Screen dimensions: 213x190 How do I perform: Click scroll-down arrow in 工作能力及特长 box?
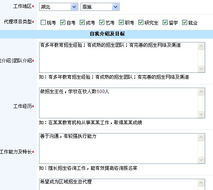point(201,160)
